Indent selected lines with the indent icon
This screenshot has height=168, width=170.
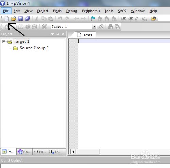pyautogui.click(x=123, y=18)
